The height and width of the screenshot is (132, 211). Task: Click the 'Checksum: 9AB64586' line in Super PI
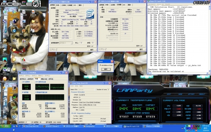coord(158,70)
